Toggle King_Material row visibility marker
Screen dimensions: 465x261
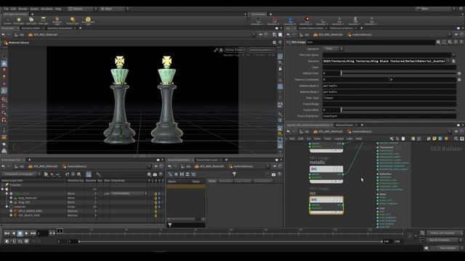click(159, 198)
